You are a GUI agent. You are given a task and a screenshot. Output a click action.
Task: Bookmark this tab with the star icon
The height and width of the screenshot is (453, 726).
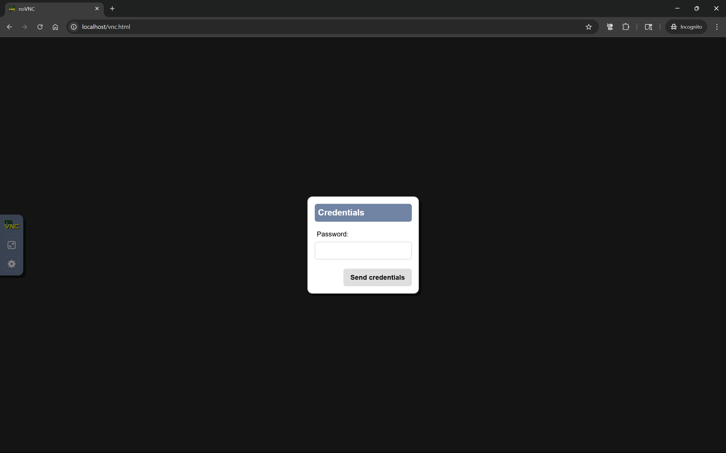[x=589, y=27]
